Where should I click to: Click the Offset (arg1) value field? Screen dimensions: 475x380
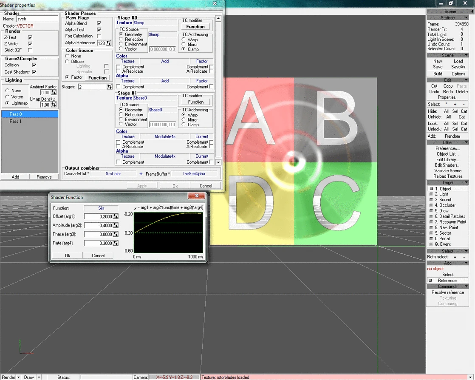(99, 216)
